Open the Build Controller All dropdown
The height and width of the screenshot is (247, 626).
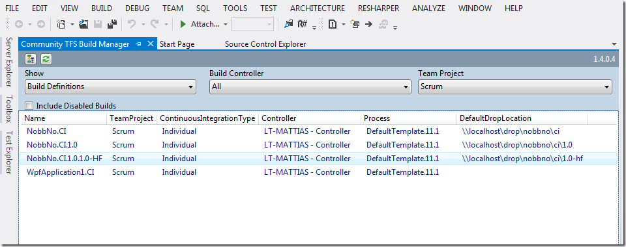pos(310,86)
